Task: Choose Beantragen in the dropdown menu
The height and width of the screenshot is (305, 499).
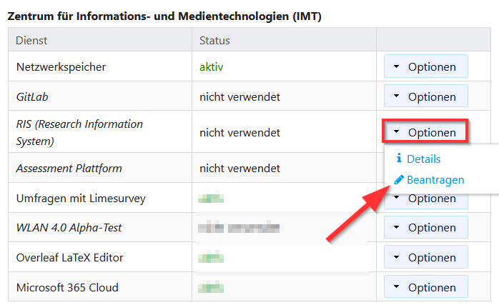Action: point(435,180)
